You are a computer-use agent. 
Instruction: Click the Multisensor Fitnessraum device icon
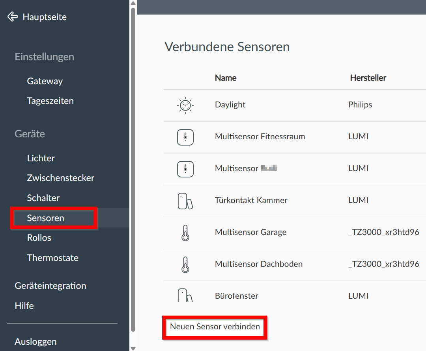[x=185, y=137]
